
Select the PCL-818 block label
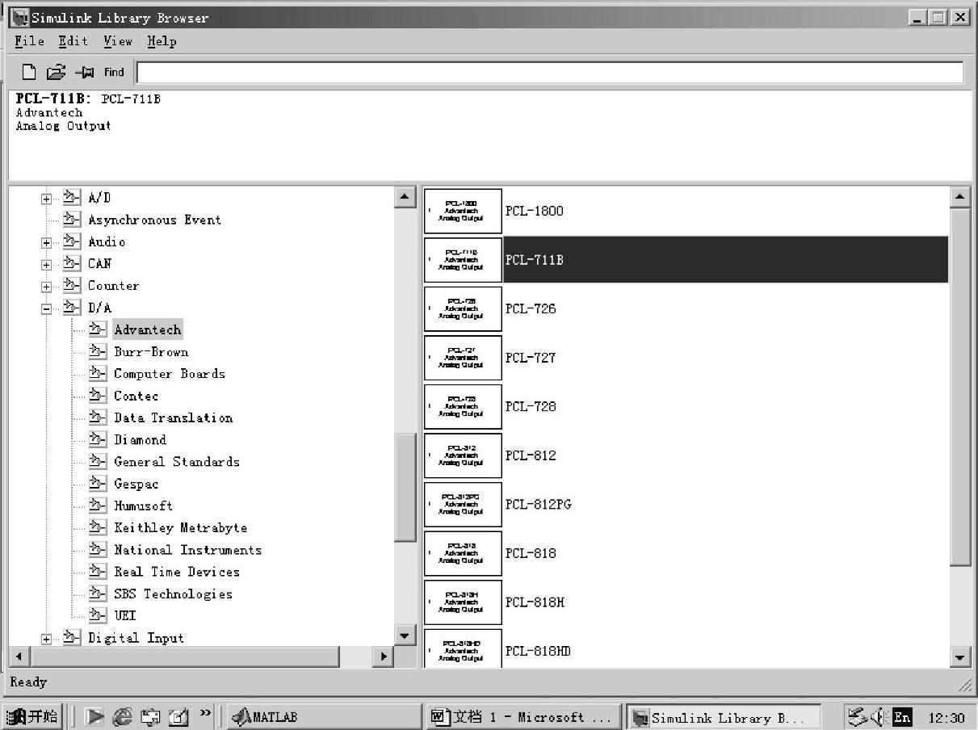click(531, 553)
